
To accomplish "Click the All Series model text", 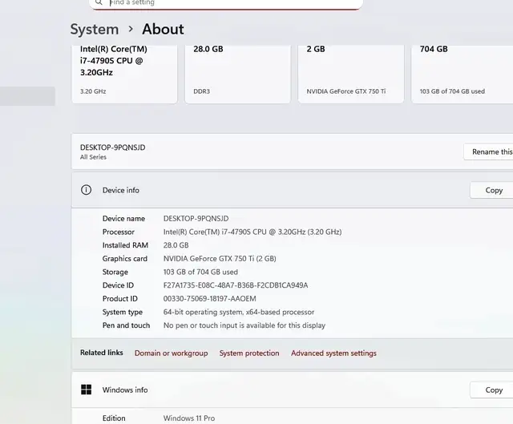I will 93,157.
